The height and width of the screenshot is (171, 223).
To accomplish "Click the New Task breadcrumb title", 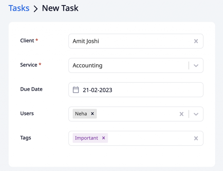I will pos(60,8).
